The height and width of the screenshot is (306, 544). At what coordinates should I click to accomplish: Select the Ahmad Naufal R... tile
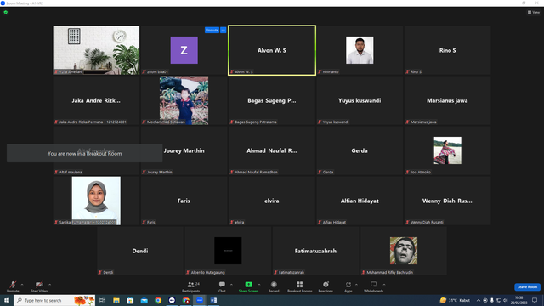click(272, 150)
